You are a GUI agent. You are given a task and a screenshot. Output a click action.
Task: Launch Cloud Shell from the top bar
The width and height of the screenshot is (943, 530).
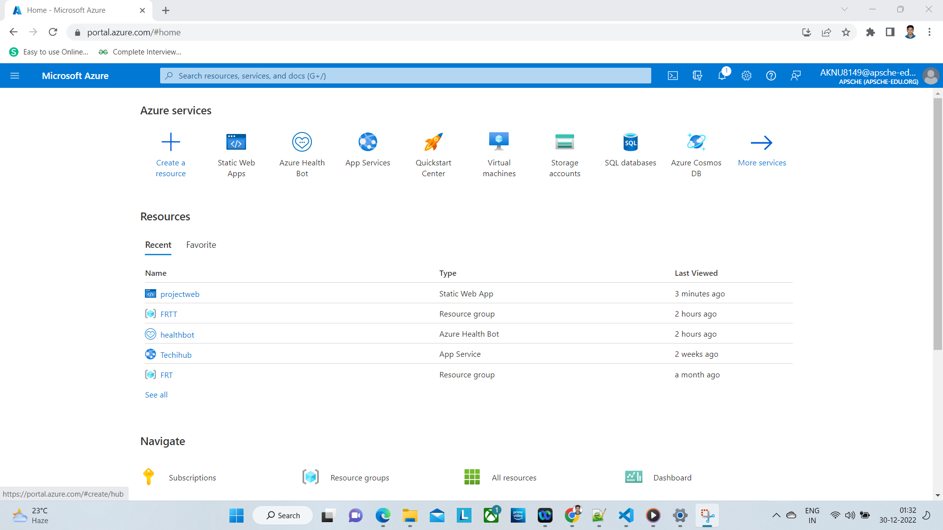673,76
